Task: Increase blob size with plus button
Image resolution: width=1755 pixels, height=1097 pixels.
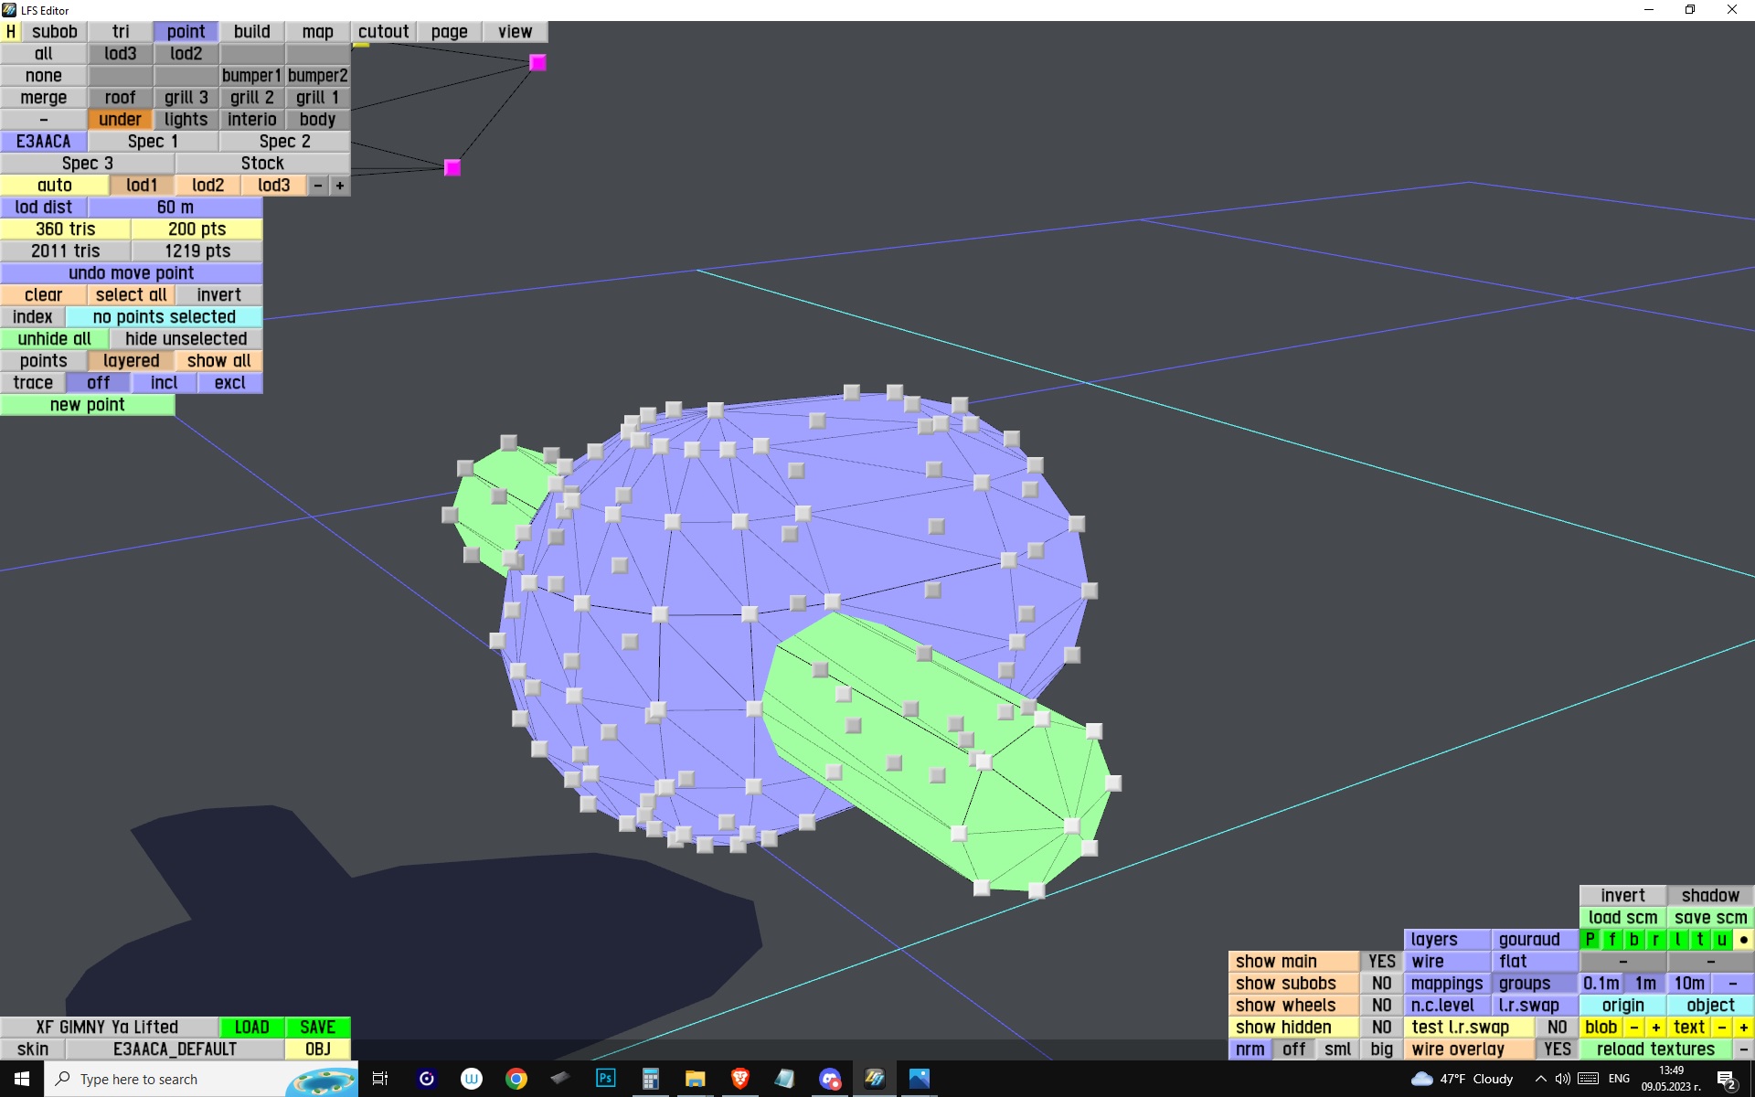Action: point(1655,1028)
